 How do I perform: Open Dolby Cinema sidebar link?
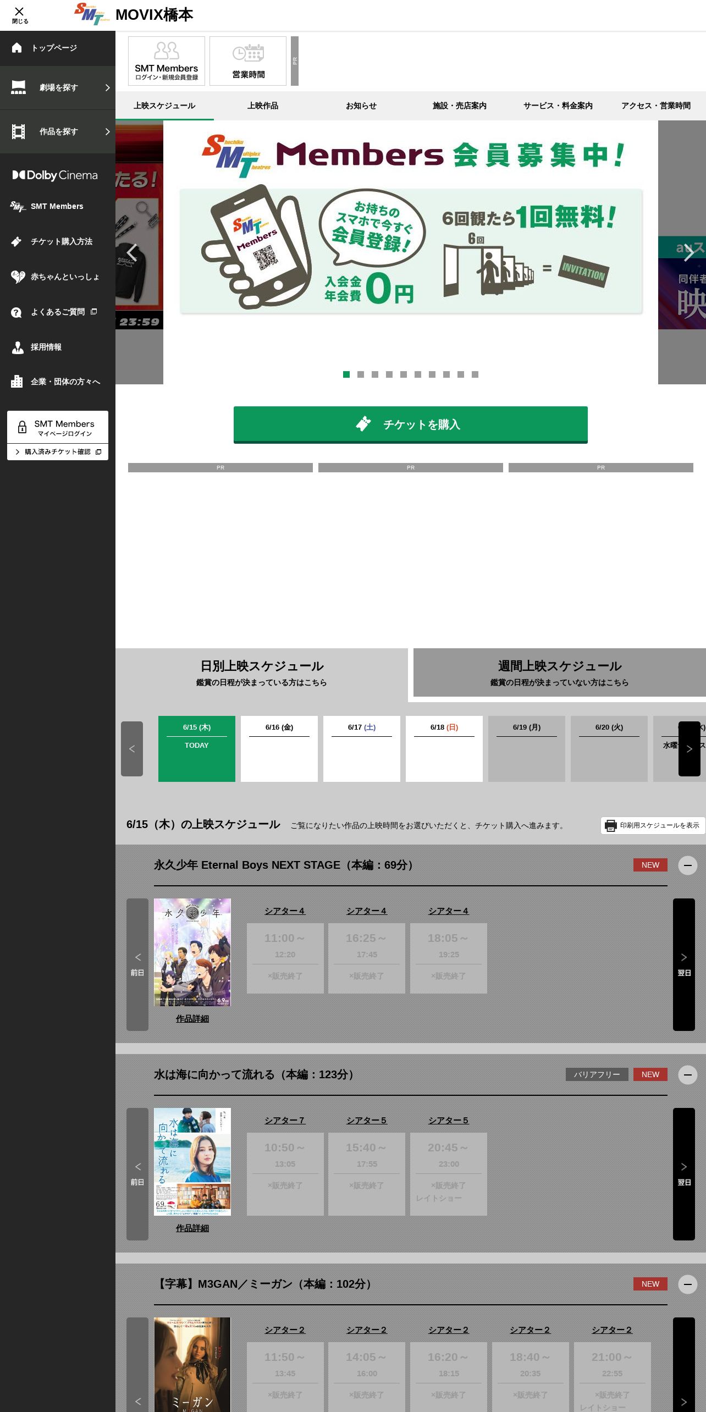[x=55, y=175]
